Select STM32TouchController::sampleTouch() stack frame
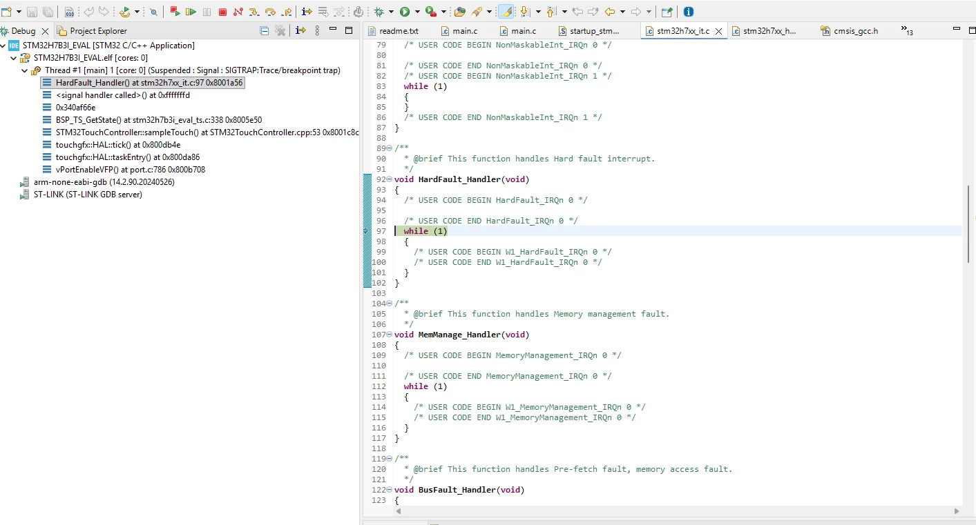The image size is (976, 525). 200,132
